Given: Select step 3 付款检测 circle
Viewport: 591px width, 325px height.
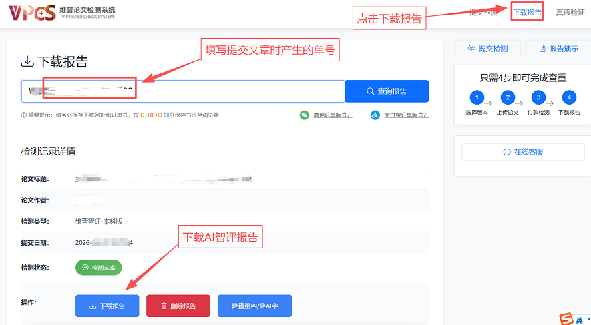Looking at the screenshot, I should pos(538,98).
